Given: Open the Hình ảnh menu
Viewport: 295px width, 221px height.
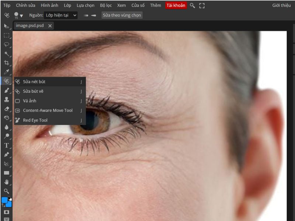Looking at the screenshot, I should coord(49,5).
